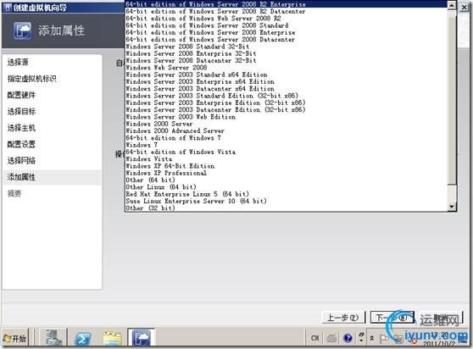Image resolution: width=473 pixels, height=349 pixels.
Task: Click the CH language indicator
Action: (x=314, y=338)
